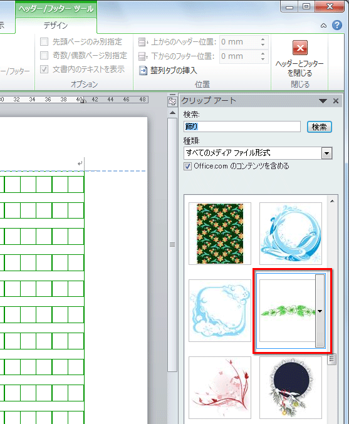The width and height of the screenshot is (349, 424).
Task: Click the 下からのフッター位置 label
Action: click(183, 56)
